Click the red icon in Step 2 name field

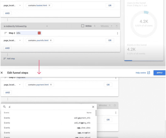point(39,33)
